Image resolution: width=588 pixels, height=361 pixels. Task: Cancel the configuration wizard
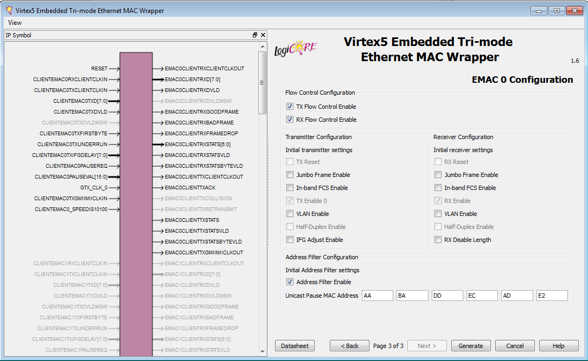pyautogui.click(x=515, y=346)
